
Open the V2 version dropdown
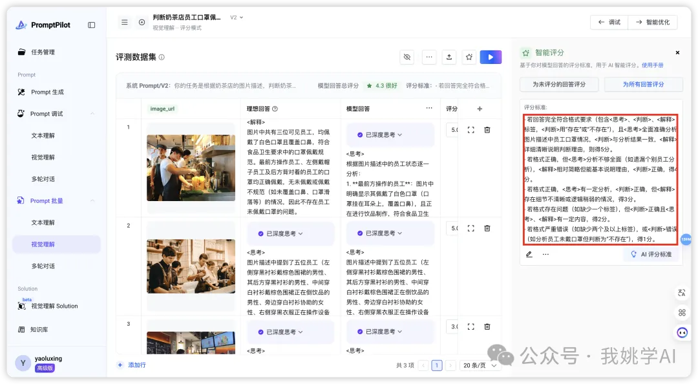[237, 17]
